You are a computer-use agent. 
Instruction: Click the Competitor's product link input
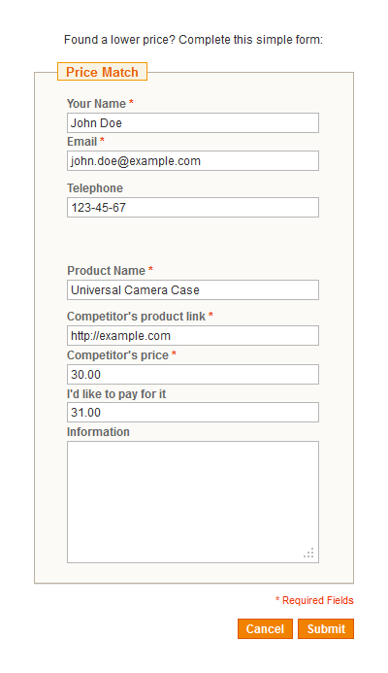193,335
